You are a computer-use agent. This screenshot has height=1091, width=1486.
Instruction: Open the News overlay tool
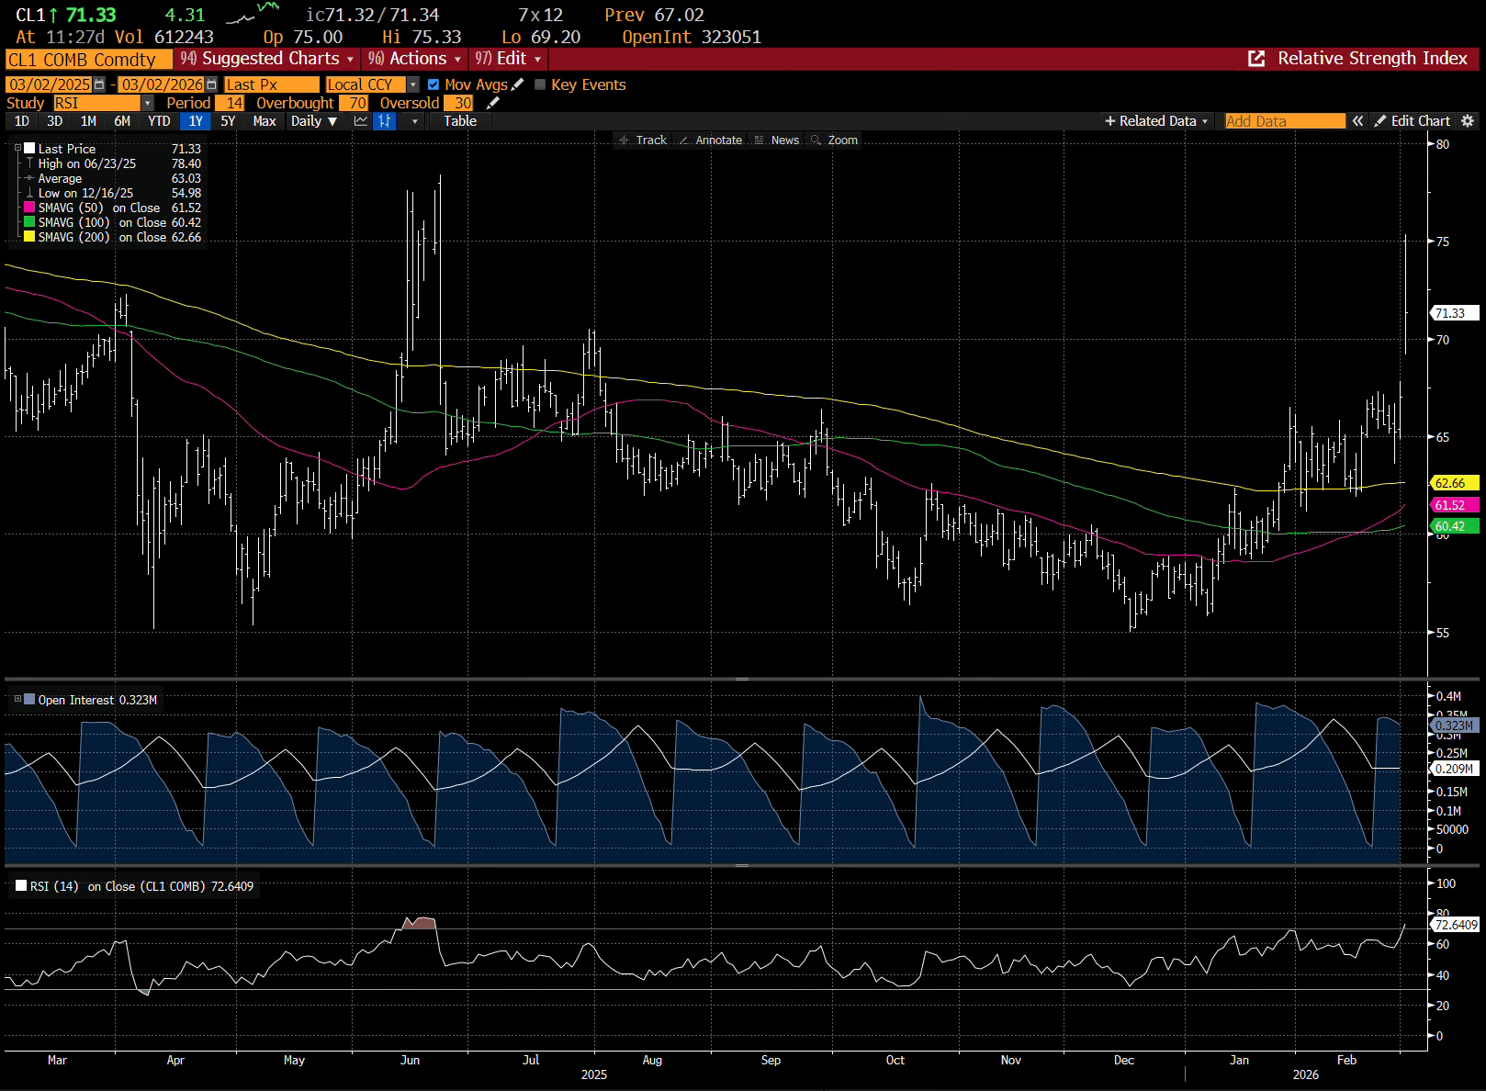[x=776, y=141]
